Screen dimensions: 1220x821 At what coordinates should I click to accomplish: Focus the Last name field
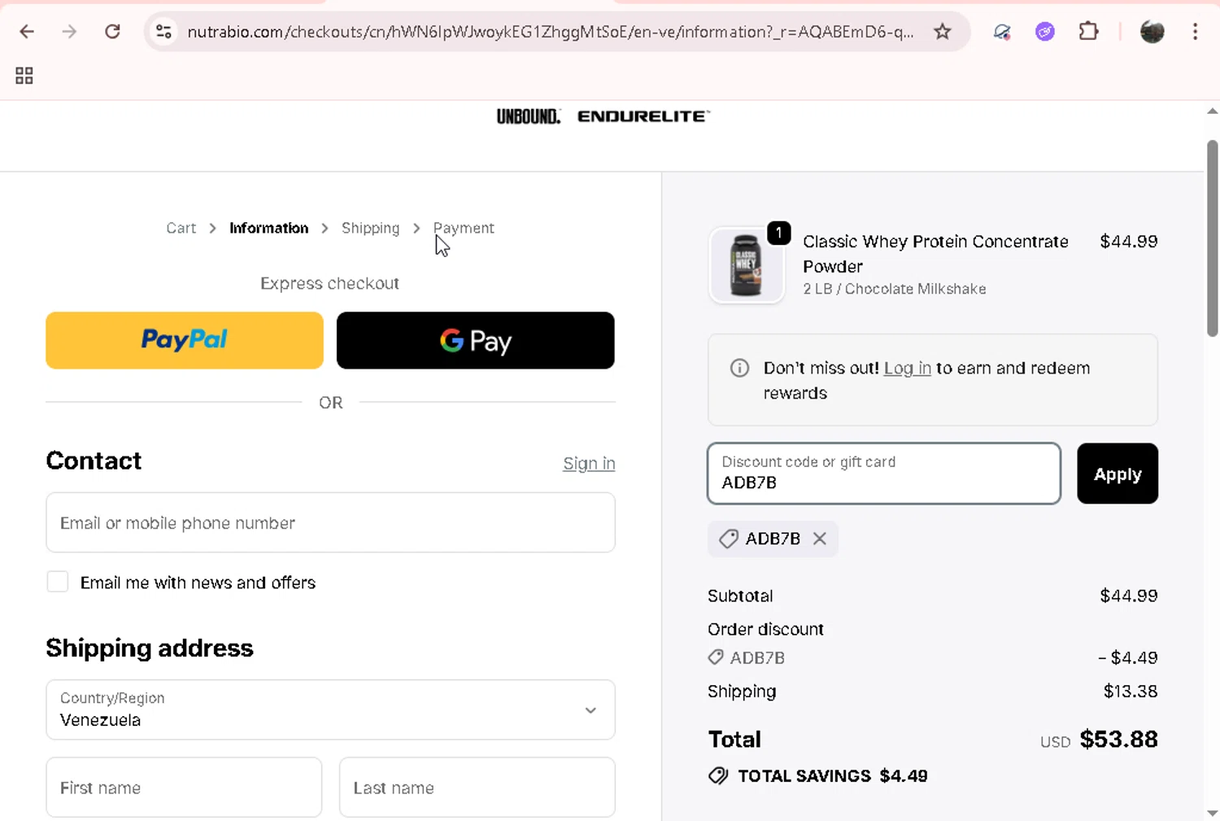coord(477,787)
